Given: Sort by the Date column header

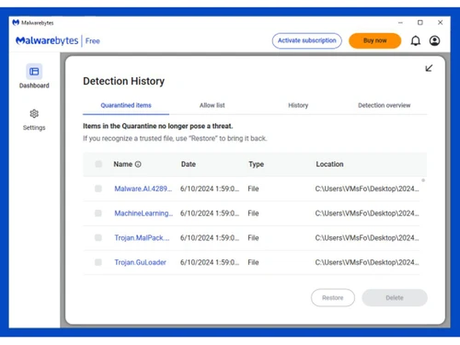Looking at the screenshot, I should tap(189, 164).
